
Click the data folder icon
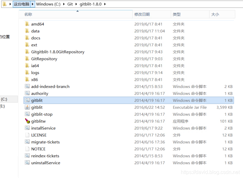pos(27,31)
